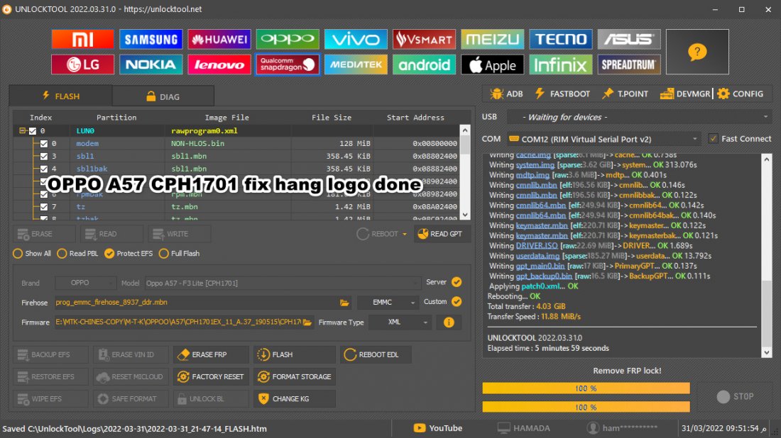Image resolution: width=781 pixels, height=438 pixels.
Task: Open the Apple brand tile
Action: 492,64
